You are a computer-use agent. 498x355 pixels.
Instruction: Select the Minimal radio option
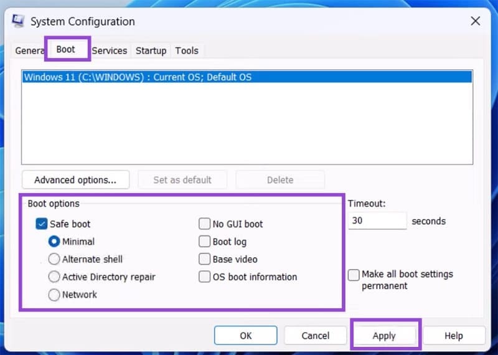tap(54, 242)
